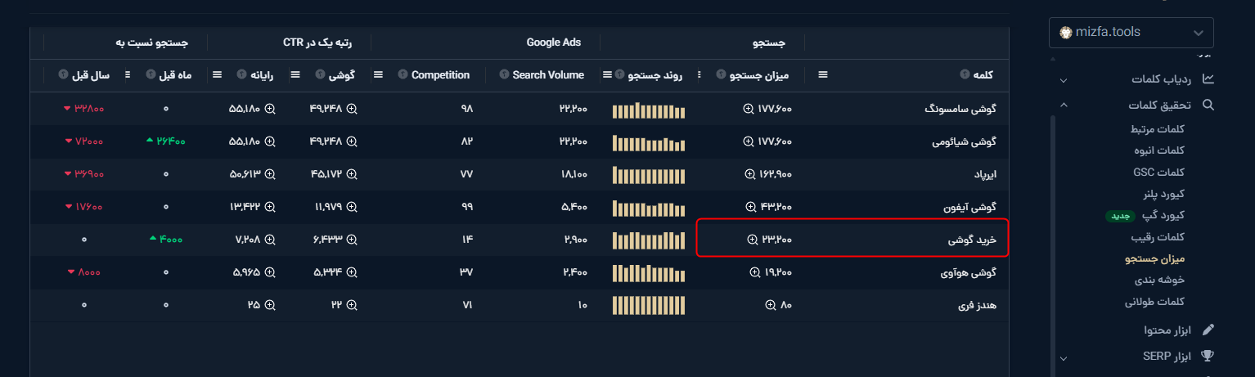Sort table by Competition header label

point(440,74)
